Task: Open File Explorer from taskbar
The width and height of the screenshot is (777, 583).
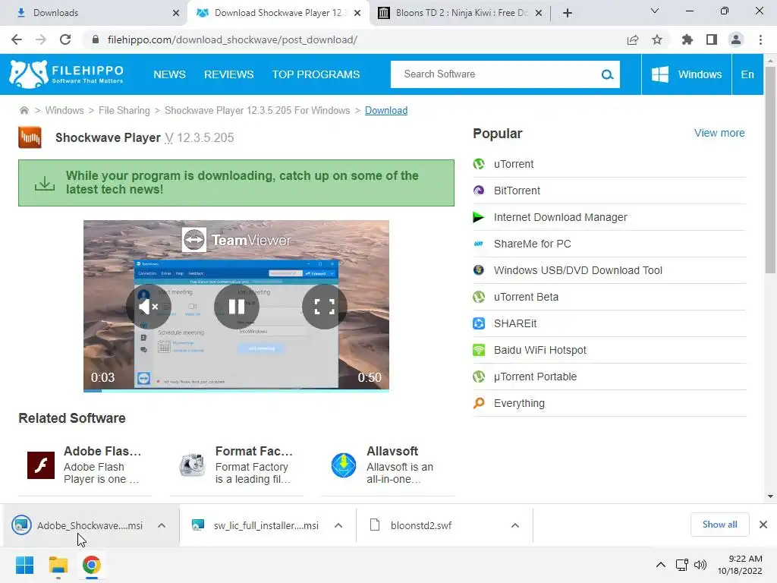Action: (x=58, y=565)
